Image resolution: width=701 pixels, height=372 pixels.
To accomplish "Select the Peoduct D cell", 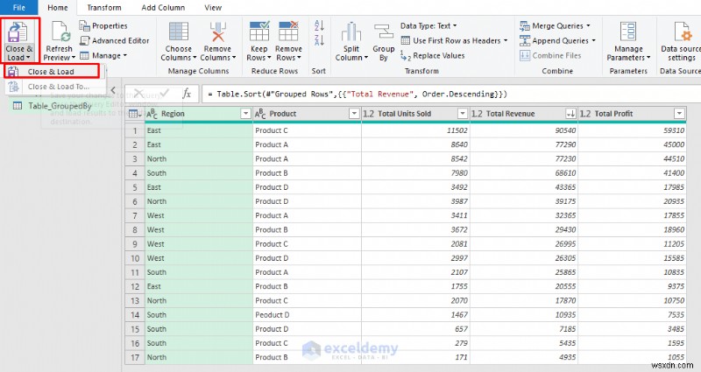I will tap(307, 315).
